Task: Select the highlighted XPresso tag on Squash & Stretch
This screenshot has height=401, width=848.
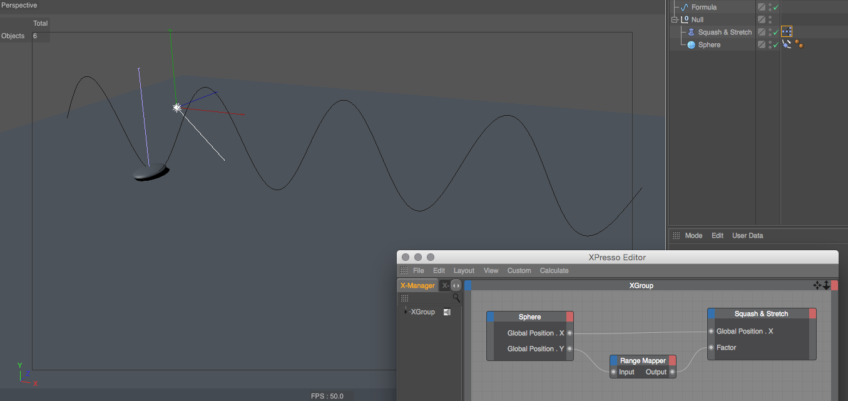Action: point(787,31)
